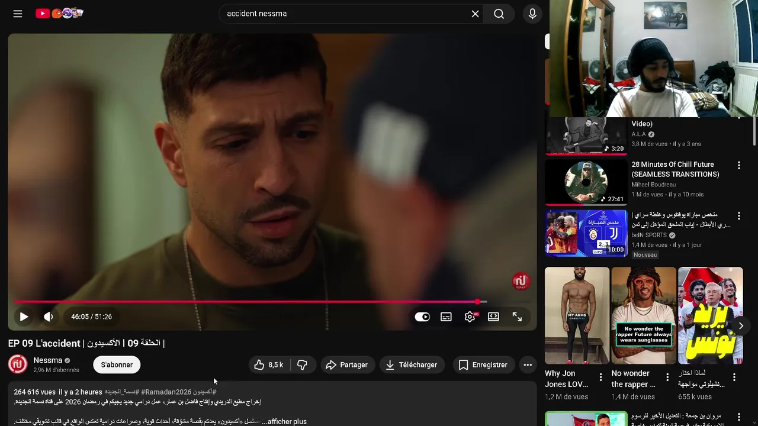This screenshot has height=426, width=758.
Task: Toggle the autoplay switch
Action: 422,317
